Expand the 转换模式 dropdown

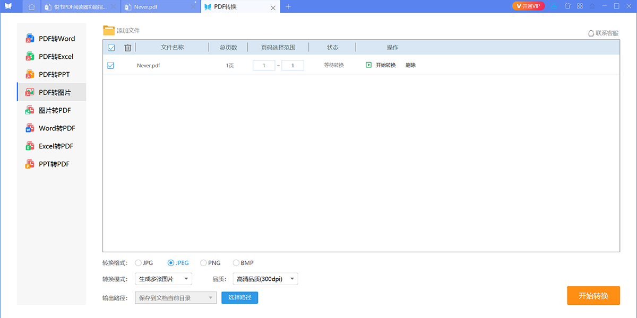pos(163,279)
